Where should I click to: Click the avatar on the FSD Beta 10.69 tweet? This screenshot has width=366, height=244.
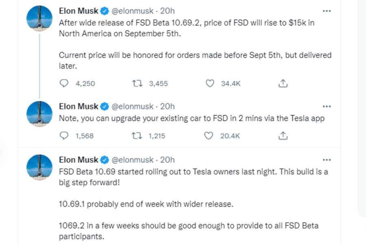39,167
